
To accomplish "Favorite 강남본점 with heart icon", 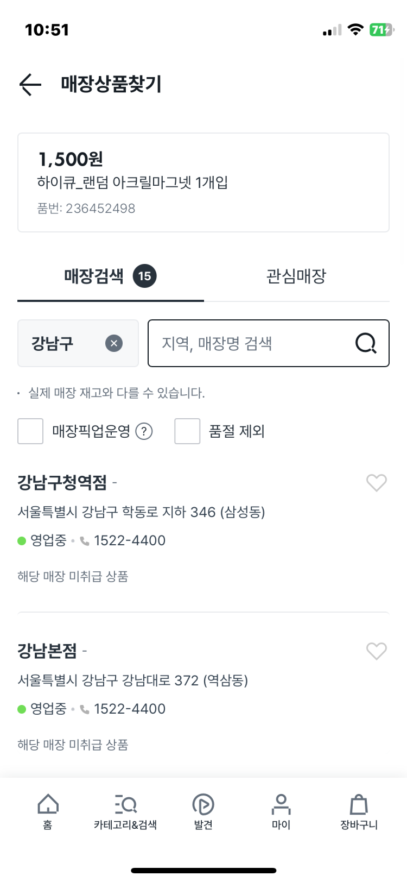I will [376, 651].
